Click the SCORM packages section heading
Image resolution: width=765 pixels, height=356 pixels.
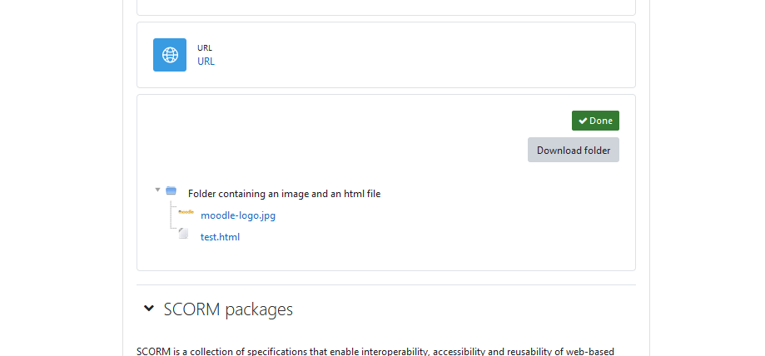coord(228,309)
